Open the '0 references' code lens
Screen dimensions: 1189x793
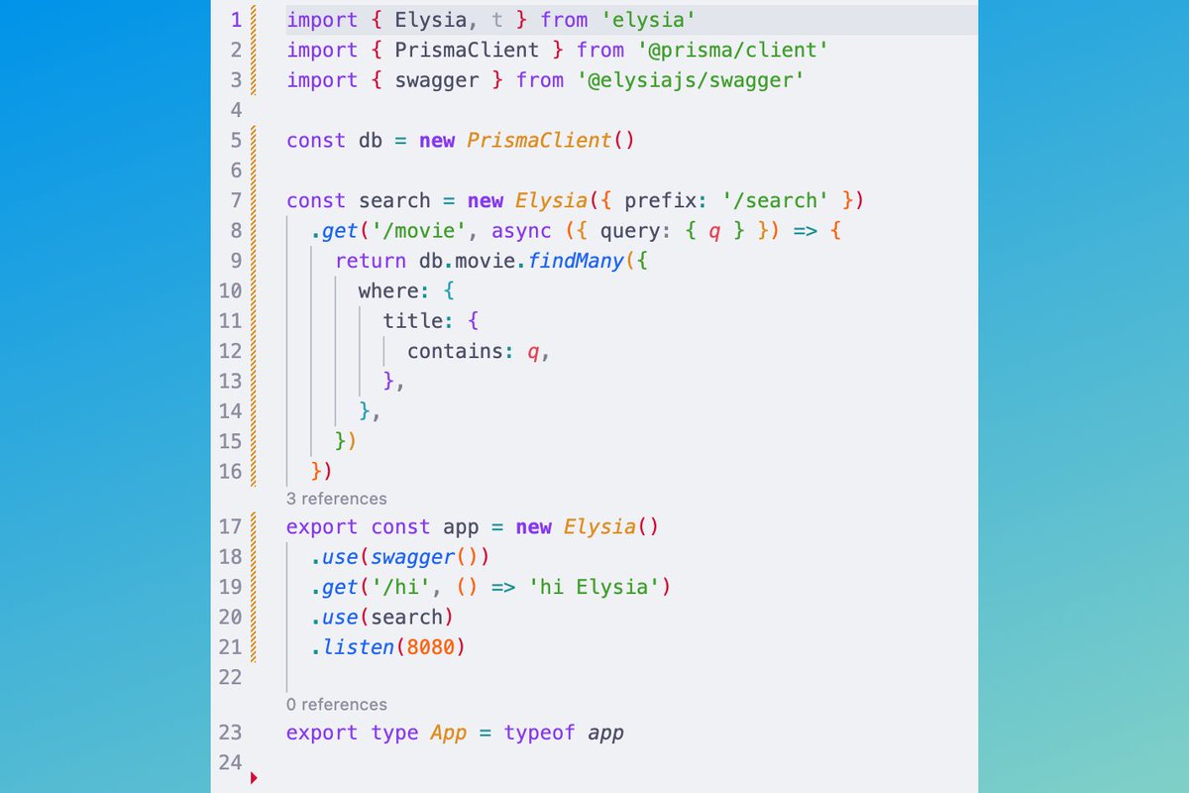click(x=336, y=705)
